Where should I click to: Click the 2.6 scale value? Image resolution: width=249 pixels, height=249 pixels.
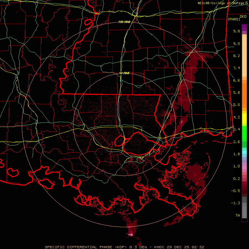(237, 142)
